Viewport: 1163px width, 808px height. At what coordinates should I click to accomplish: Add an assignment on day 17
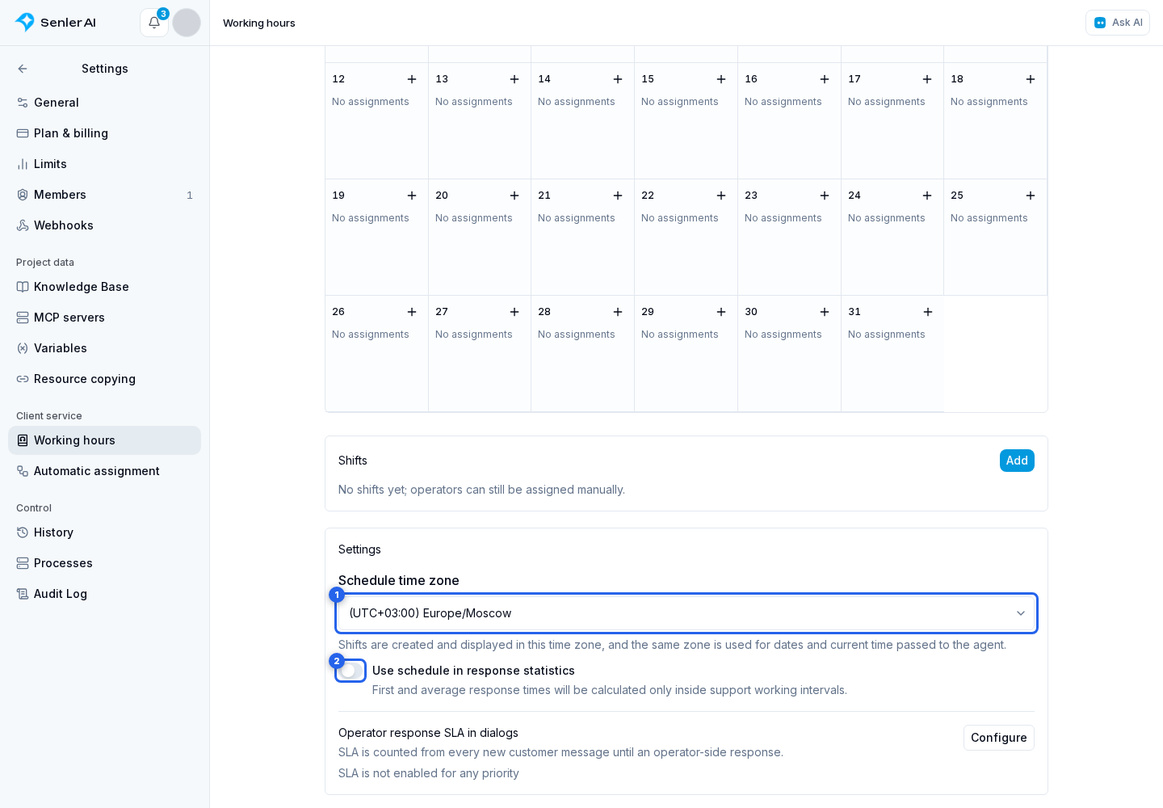(x=927, y=79)
